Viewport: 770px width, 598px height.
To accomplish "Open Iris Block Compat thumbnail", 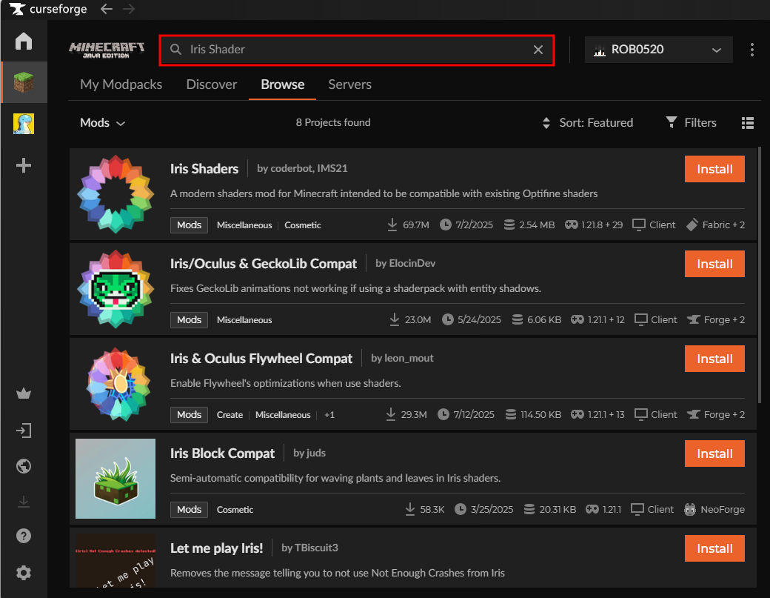I will tap(115, 479).
